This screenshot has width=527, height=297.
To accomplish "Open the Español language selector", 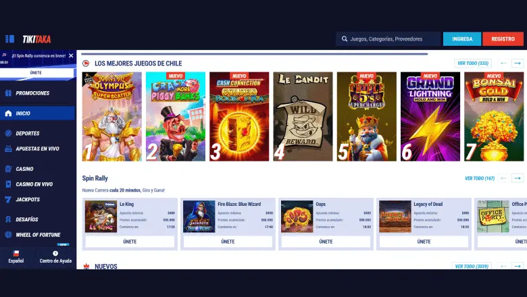I will point(16,257).
